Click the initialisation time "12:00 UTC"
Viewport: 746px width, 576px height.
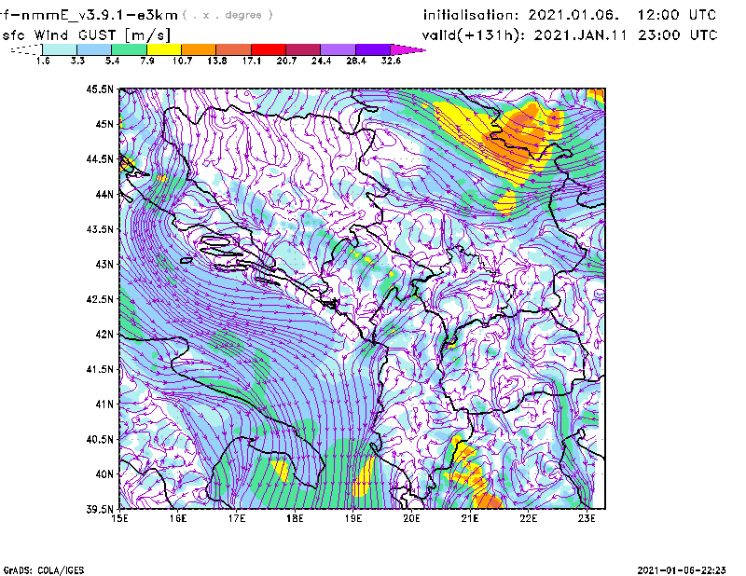point(677,15)
